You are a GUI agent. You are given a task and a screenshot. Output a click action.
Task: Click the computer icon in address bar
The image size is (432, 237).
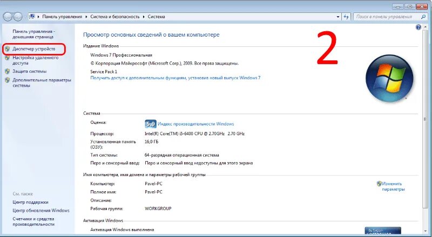click(32, 17)
